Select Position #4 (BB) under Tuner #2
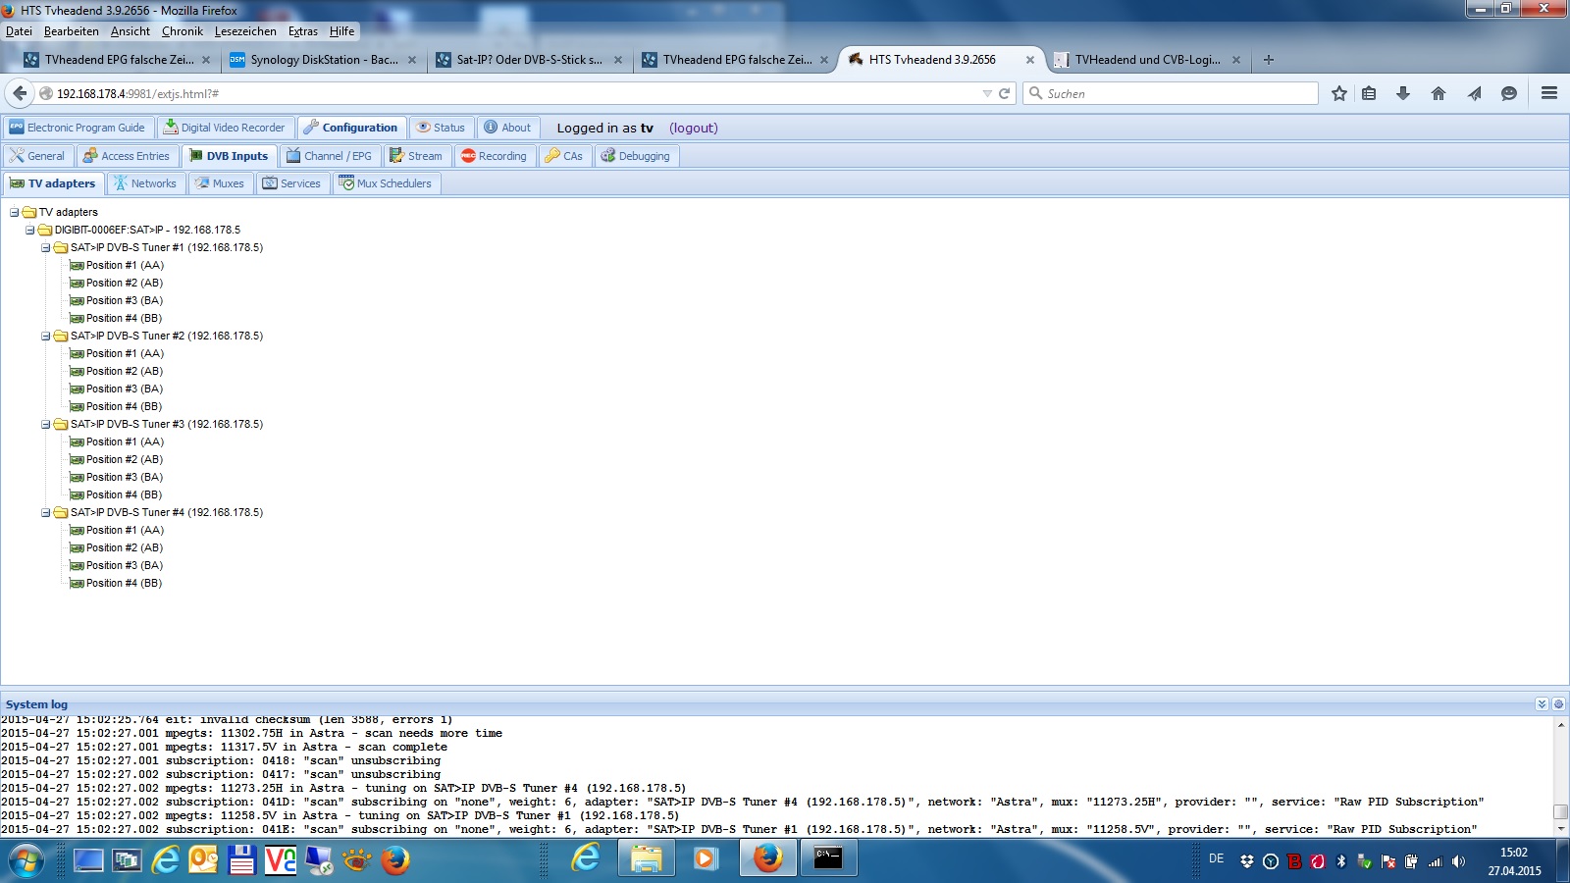Viewport: 1570px width, 883px height. [124, 406]
